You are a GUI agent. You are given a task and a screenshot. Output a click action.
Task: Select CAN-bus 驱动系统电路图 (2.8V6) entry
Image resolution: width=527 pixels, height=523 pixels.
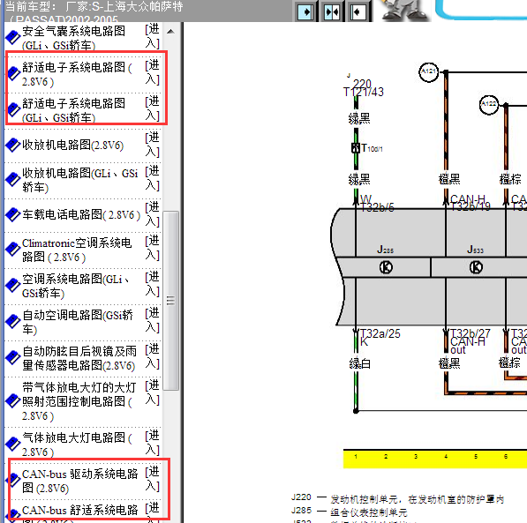click(x=80, y=481)
